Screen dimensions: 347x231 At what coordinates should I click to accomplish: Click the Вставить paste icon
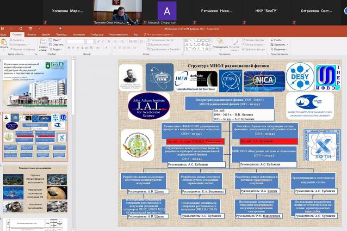point(5,43)
